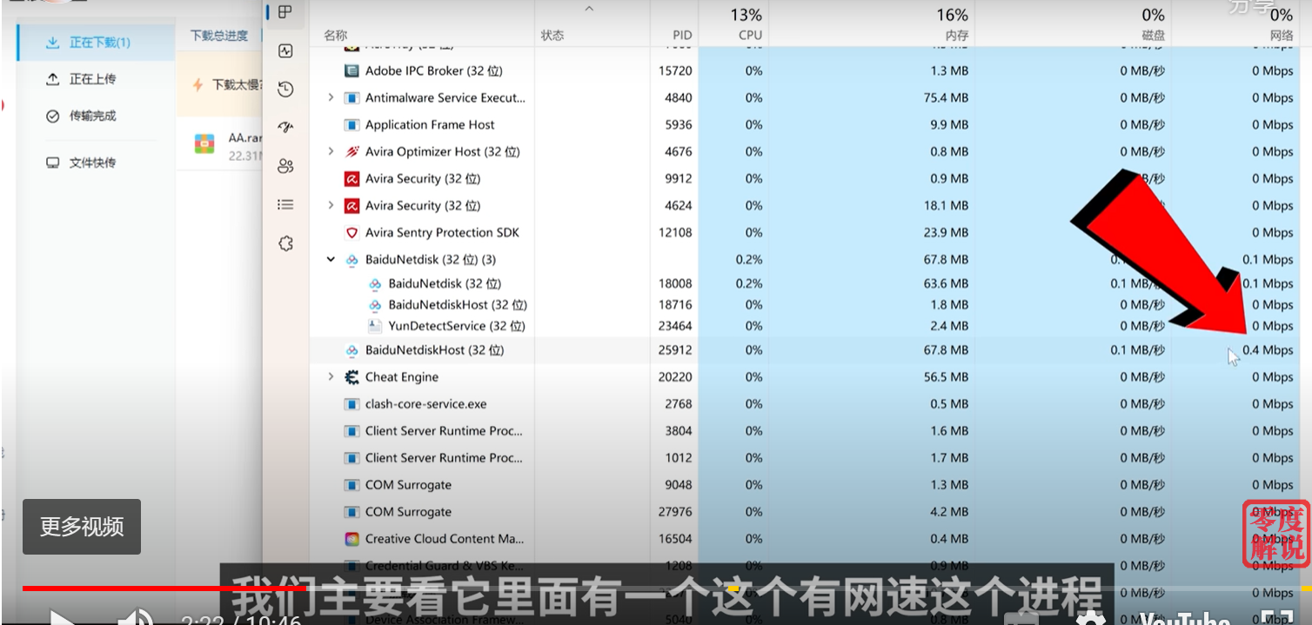
Task: Sort processes by the 内存 column header
Action: 957,36
